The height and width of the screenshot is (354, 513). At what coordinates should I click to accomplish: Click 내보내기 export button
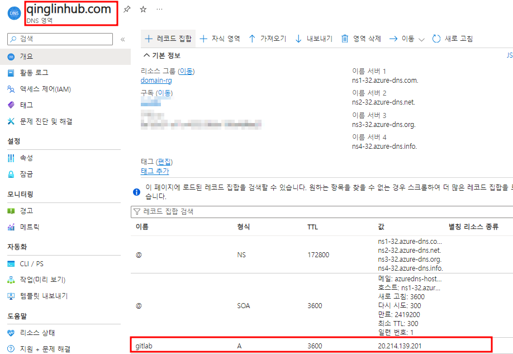[x=313, y=39]
